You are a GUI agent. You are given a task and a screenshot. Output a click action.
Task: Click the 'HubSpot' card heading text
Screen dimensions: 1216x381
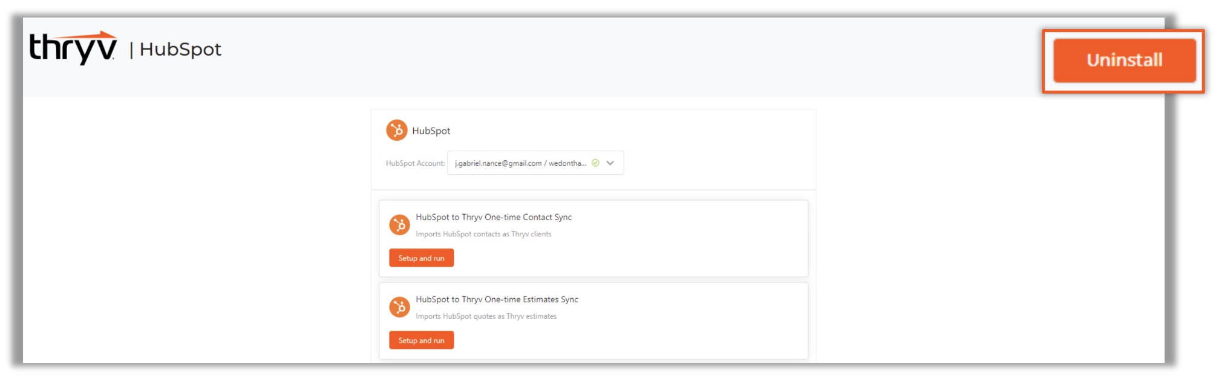(431, 131)
